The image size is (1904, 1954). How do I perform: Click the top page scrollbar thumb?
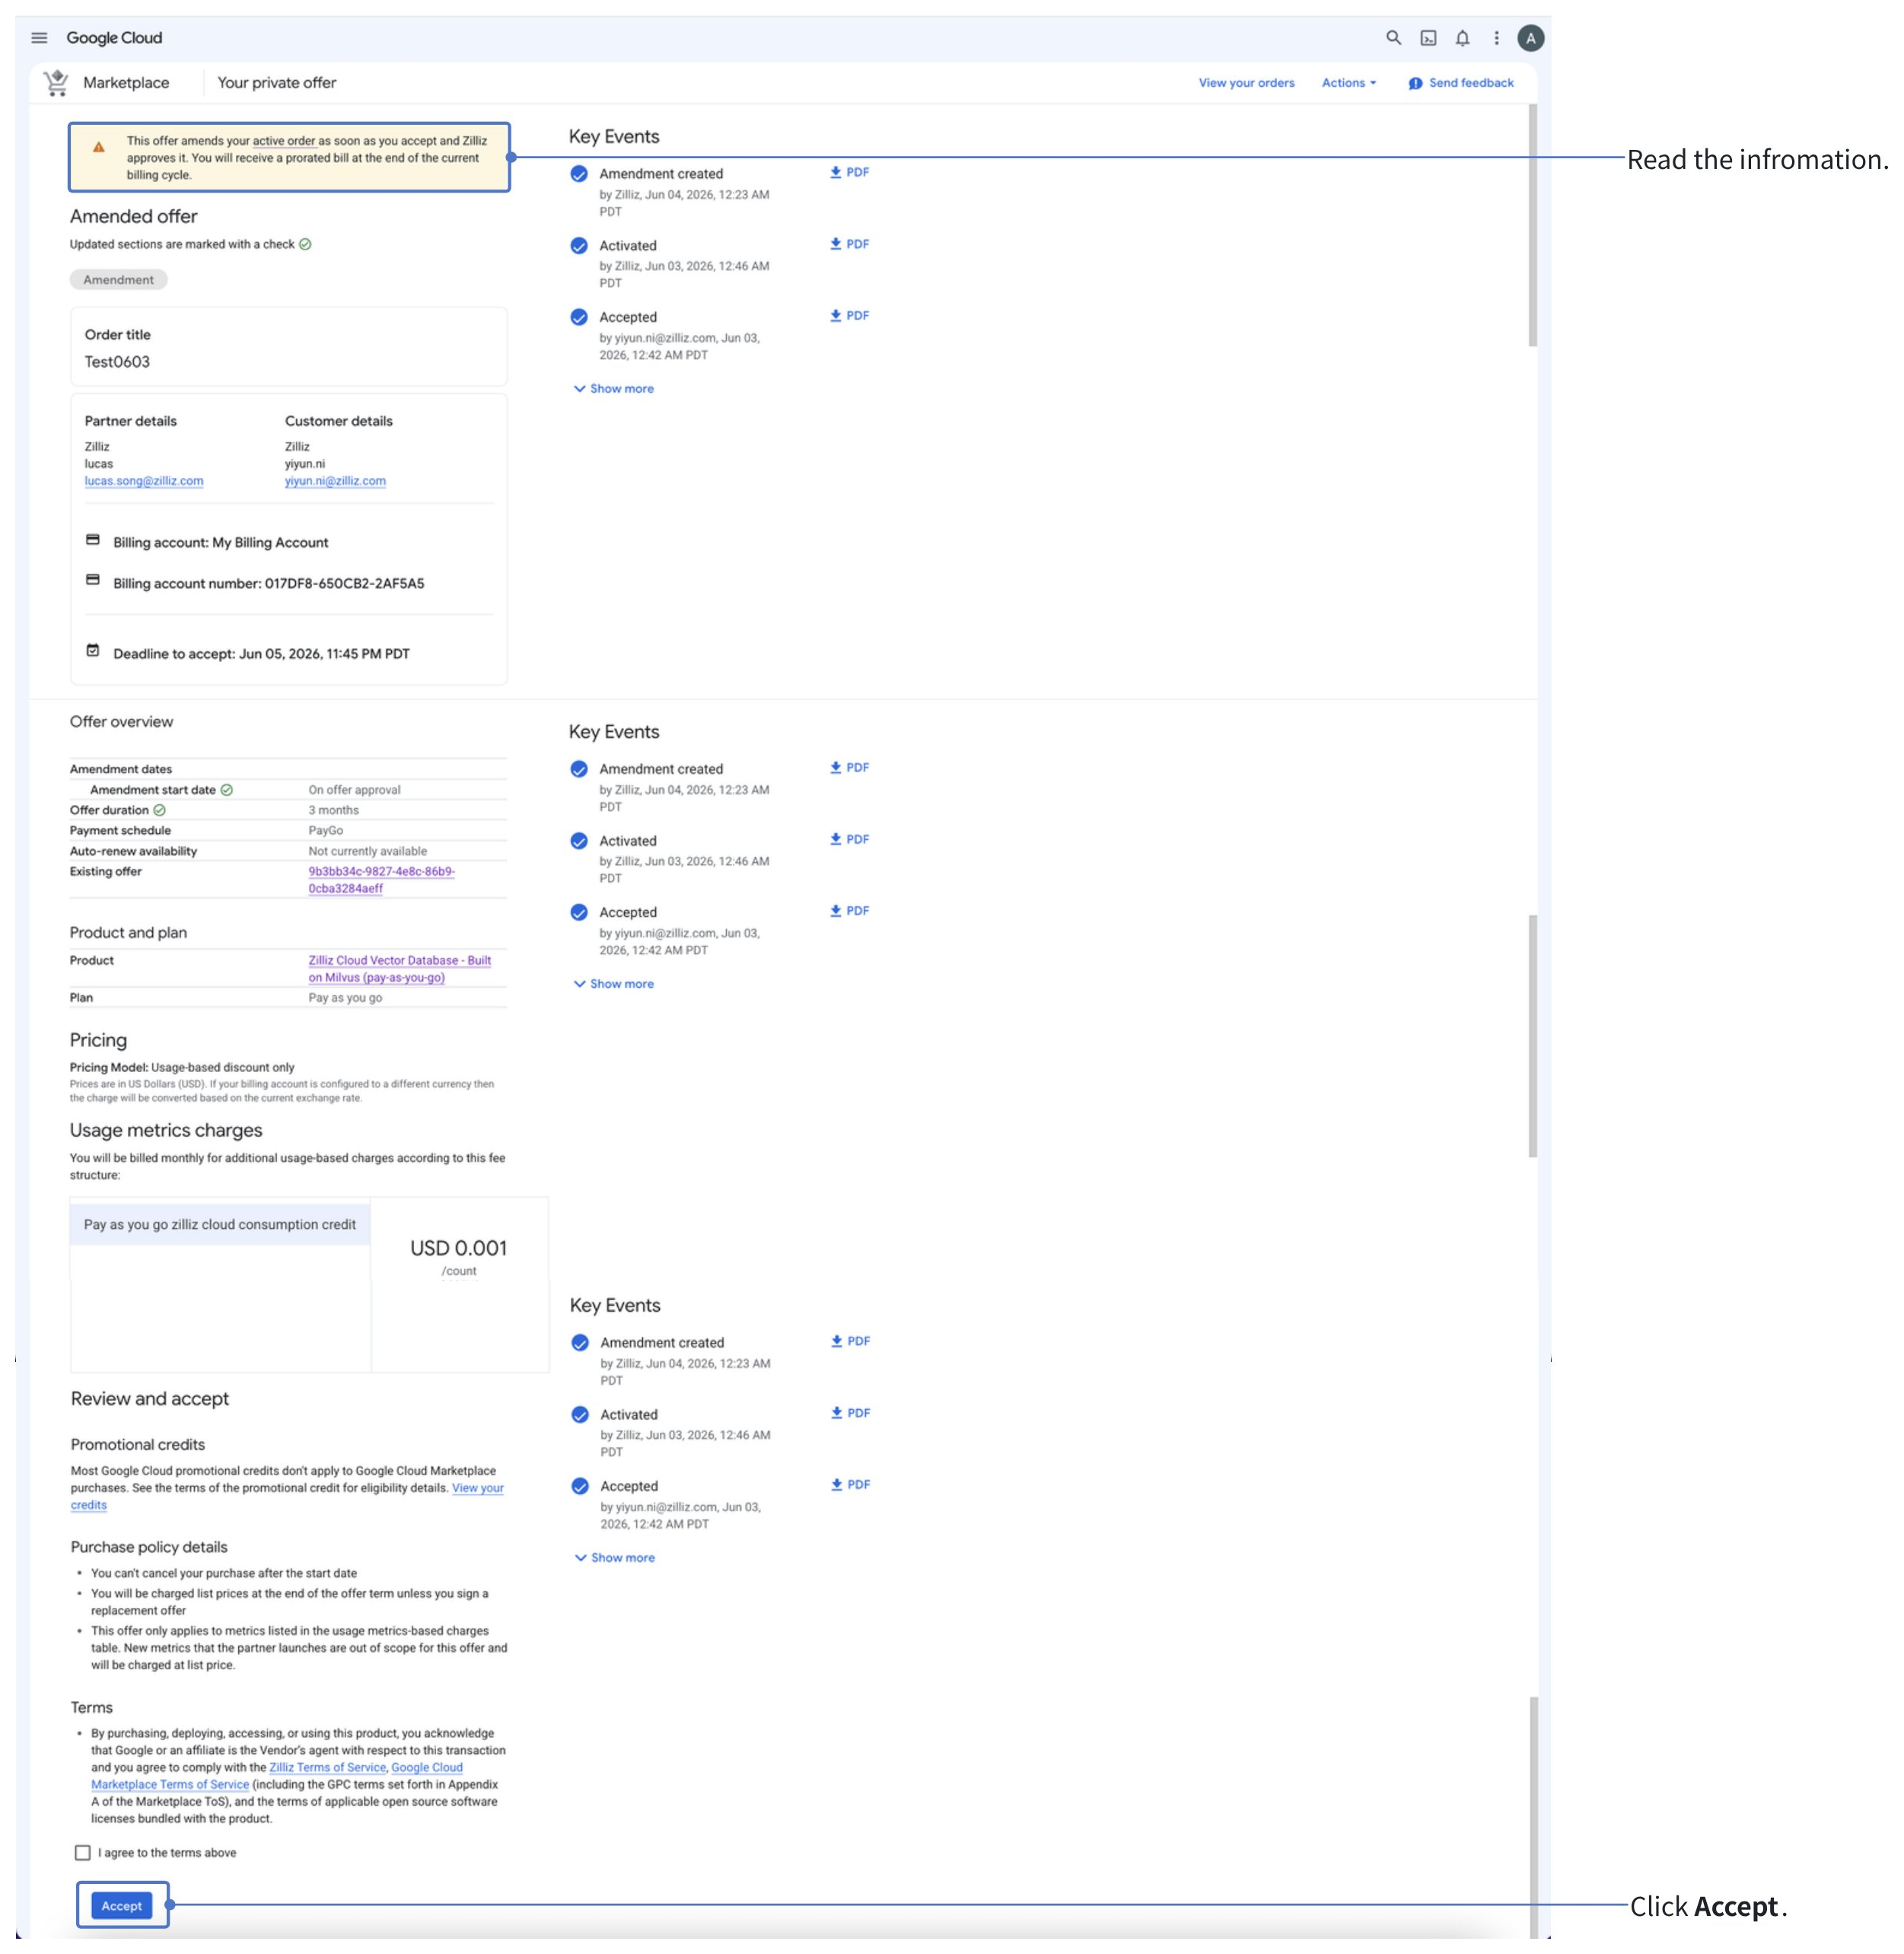point(1532,225)
